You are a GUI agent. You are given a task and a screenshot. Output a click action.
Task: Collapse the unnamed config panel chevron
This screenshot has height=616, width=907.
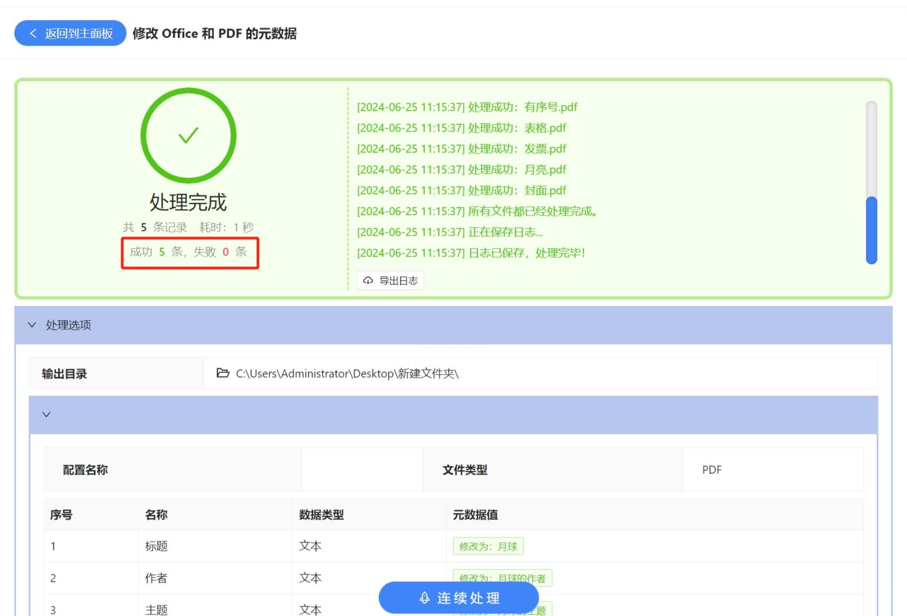[46, 415]
